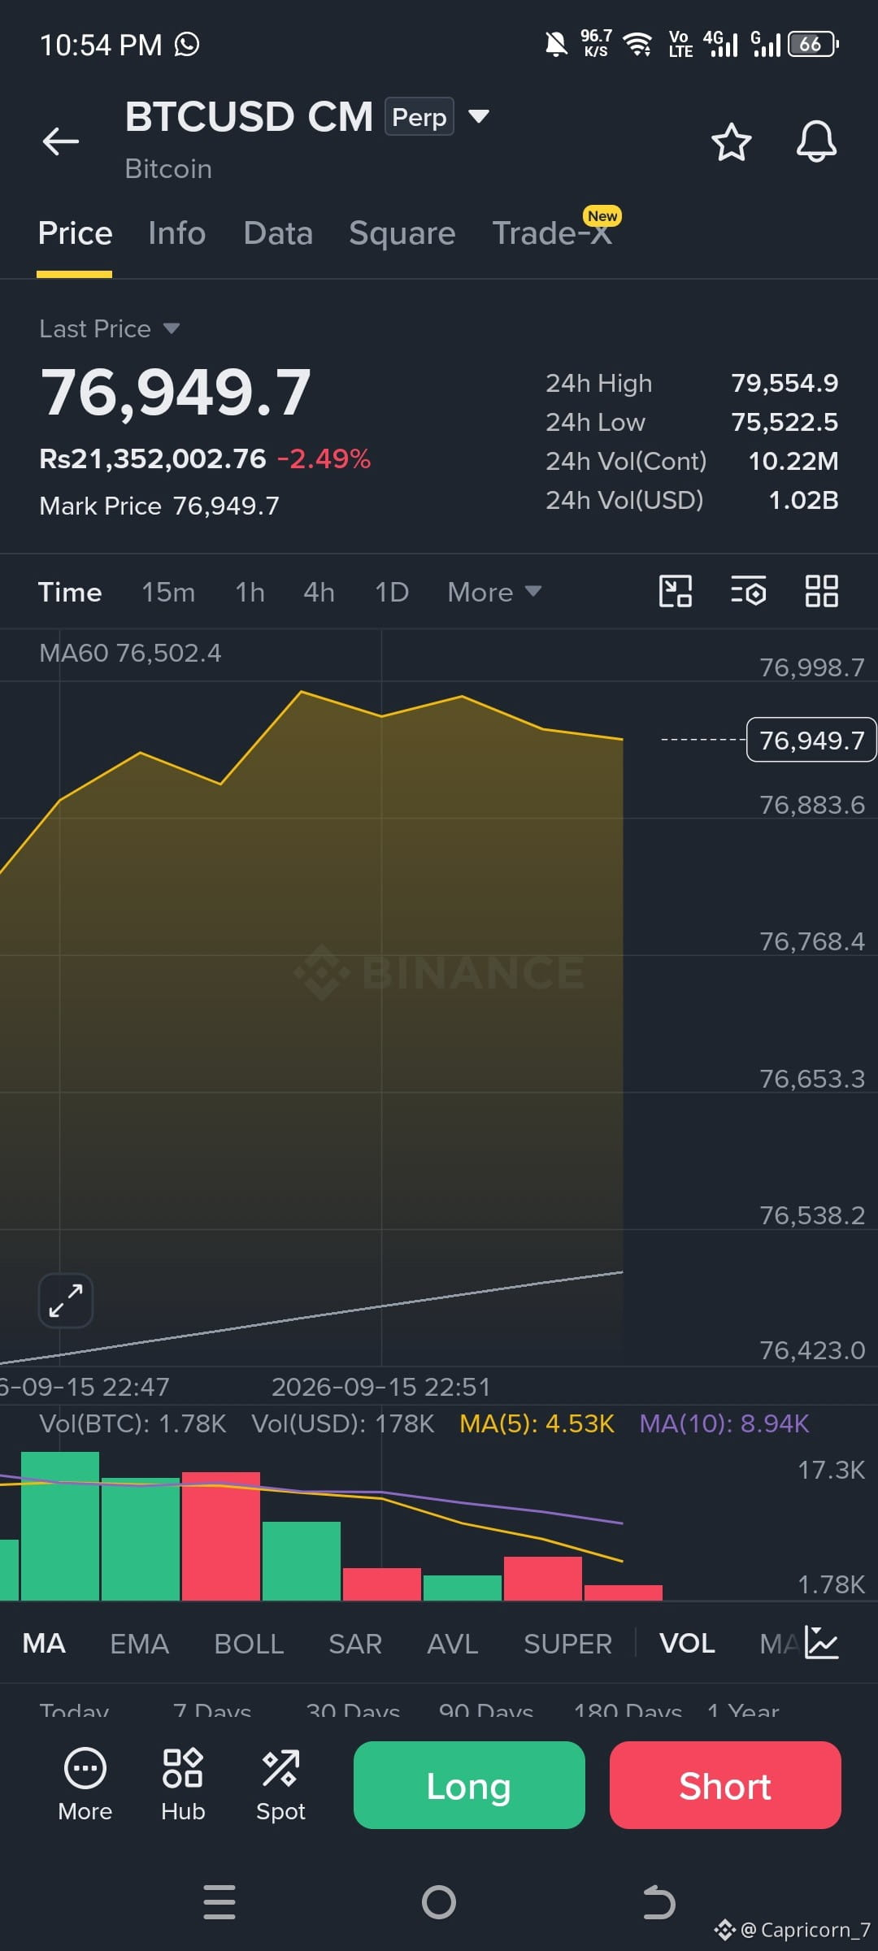Open the Hub icon
The width and height of the screenshot is (878, 1951).
pos(183,1785)
